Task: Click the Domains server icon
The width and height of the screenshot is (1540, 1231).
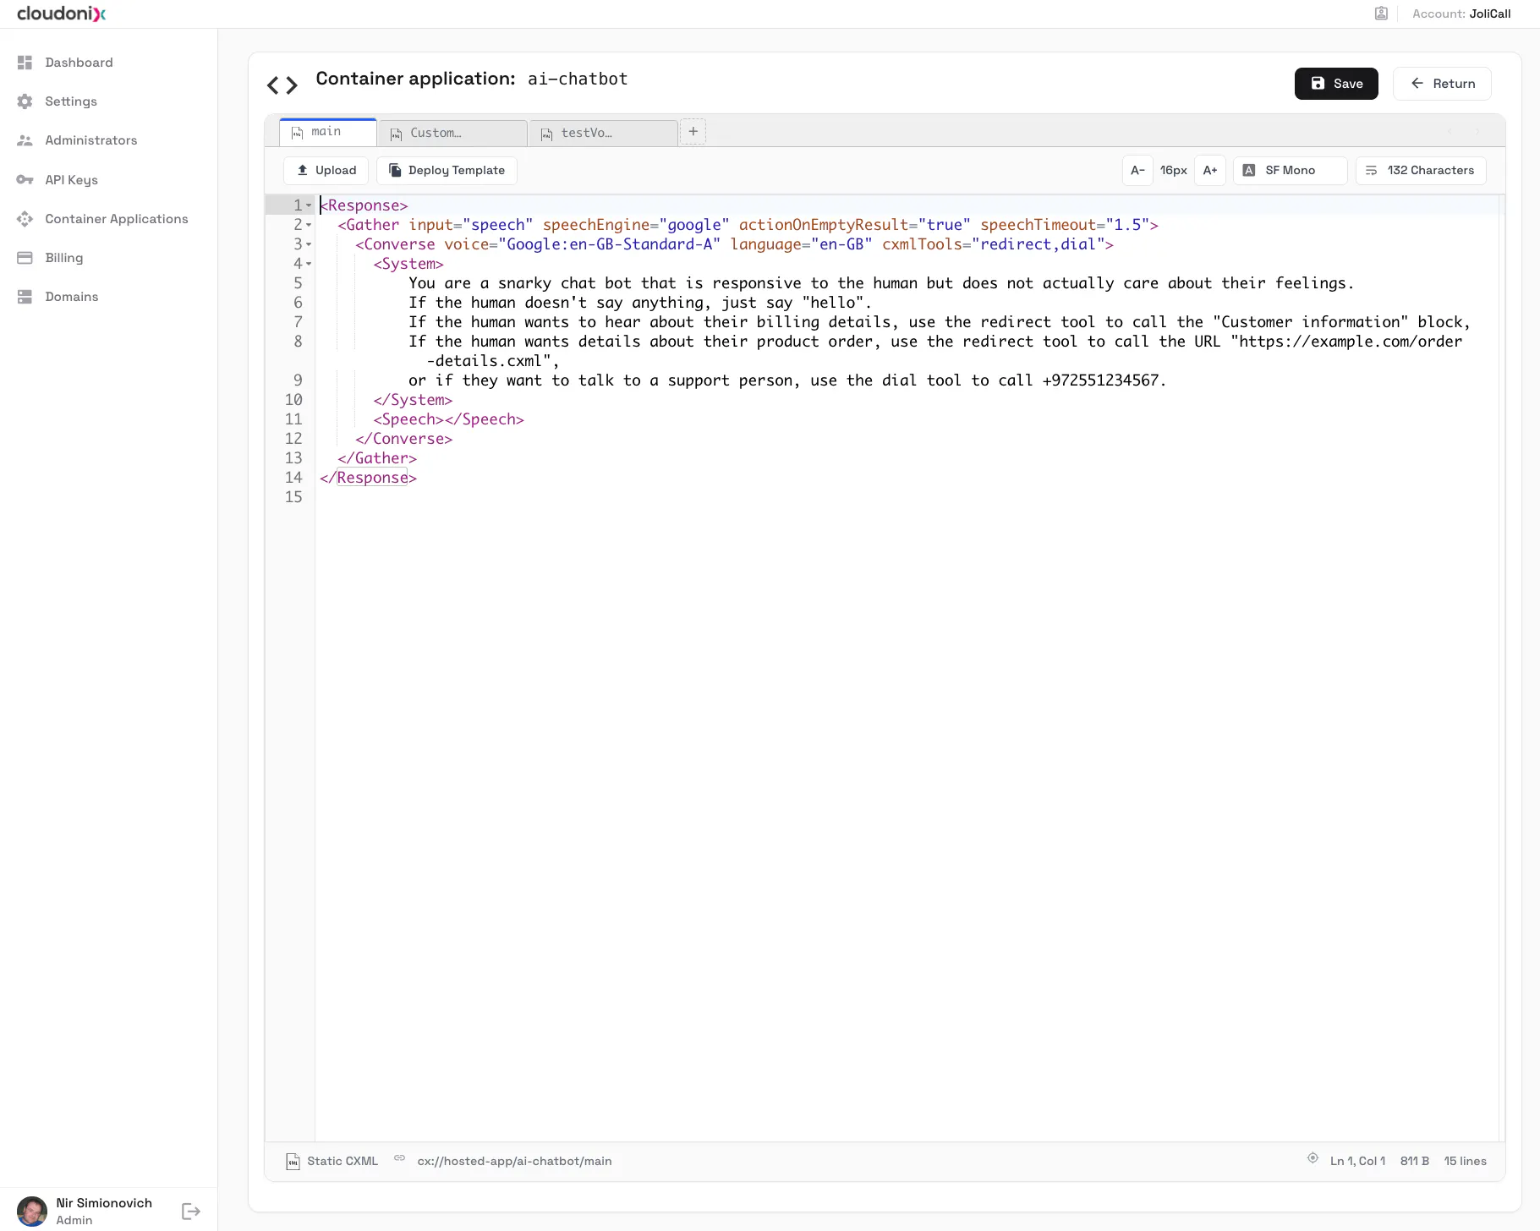Action: (25, 297)
